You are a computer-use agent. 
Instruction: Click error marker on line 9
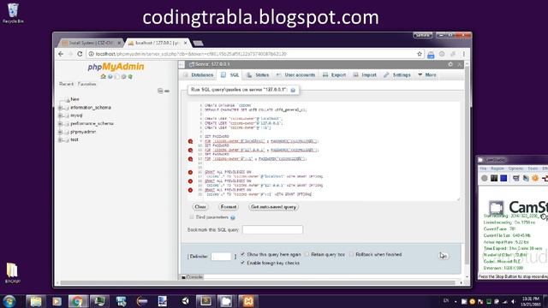[190, 141]
